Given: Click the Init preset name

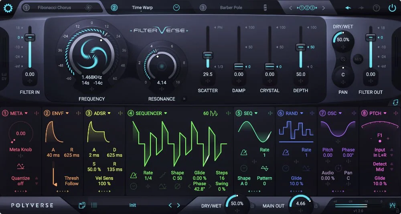Looking at the screenshot, I should (133, 205).
